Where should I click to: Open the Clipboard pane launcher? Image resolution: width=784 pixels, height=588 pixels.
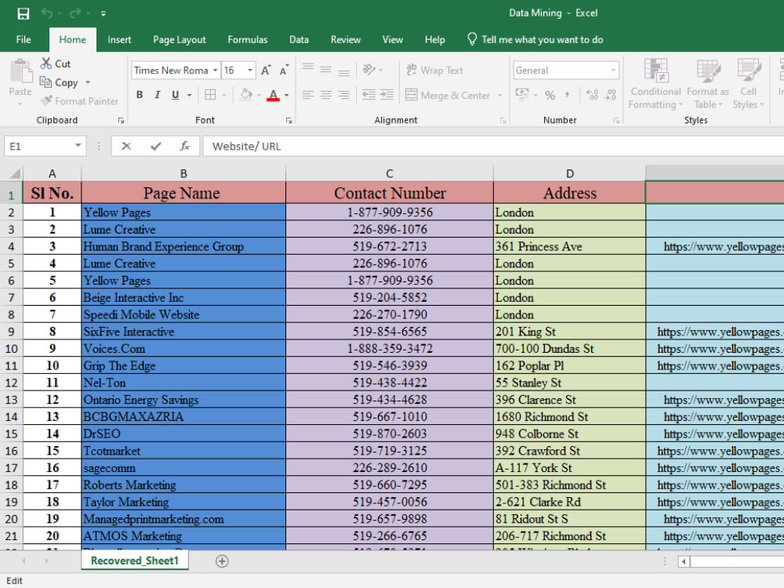121,121
